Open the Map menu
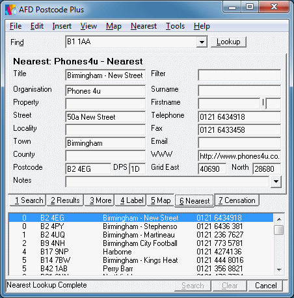This screenshot has height=298, width=294. 114,26
